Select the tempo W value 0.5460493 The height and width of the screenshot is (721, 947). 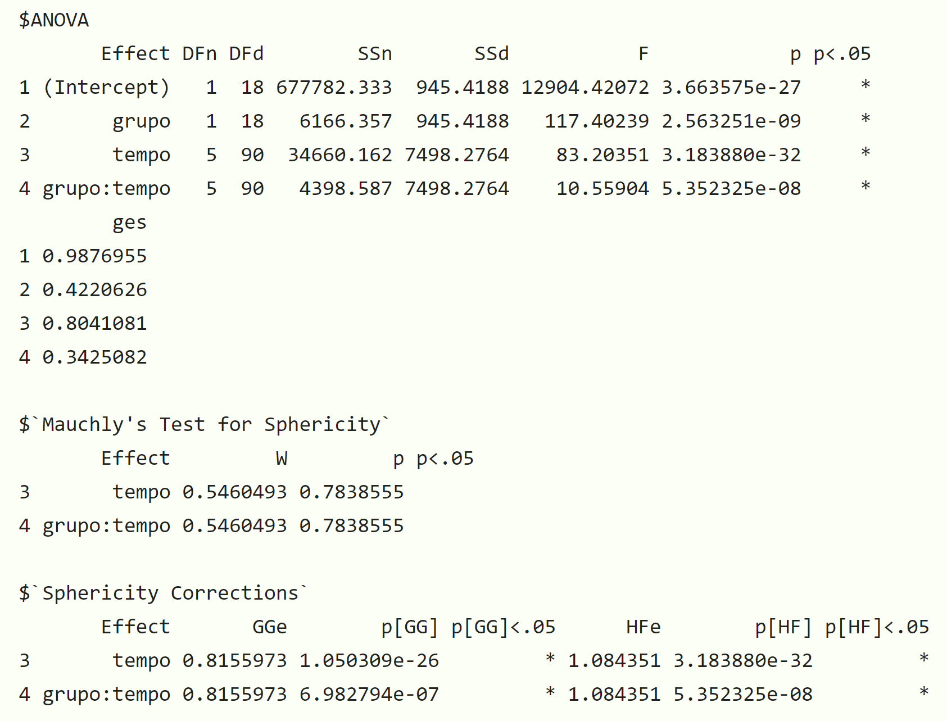[234, 492]
